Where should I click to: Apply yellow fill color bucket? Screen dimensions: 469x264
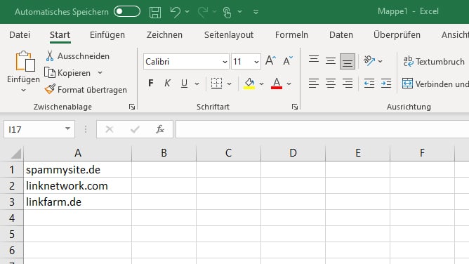pyautogui.click(x=249, y=83)
